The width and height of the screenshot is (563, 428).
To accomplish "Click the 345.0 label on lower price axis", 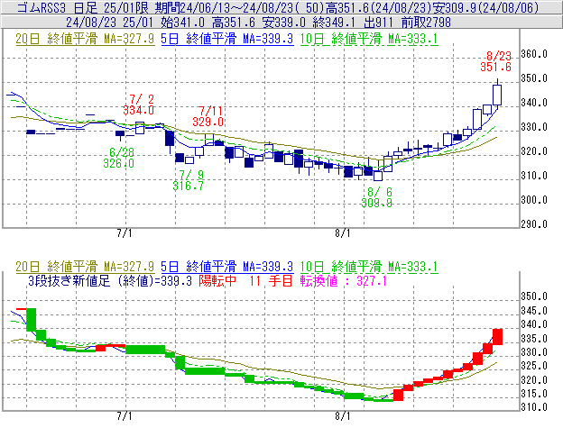I will (x=534, y=311).
